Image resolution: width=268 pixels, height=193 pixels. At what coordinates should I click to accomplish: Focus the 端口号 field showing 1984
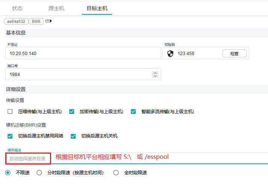point(75,74)
